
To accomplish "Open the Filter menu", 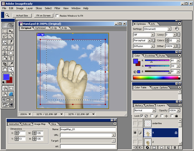I will tap(57, 8).
